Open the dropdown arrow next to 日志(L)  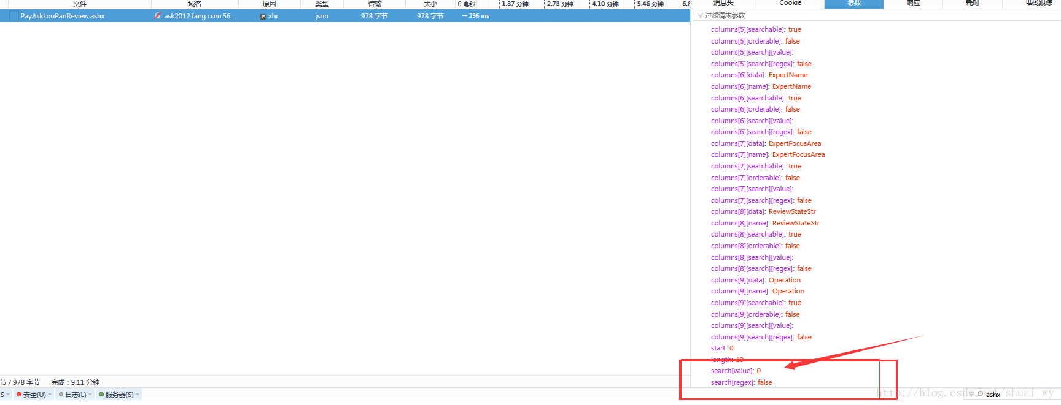click(x=90, y=395)
